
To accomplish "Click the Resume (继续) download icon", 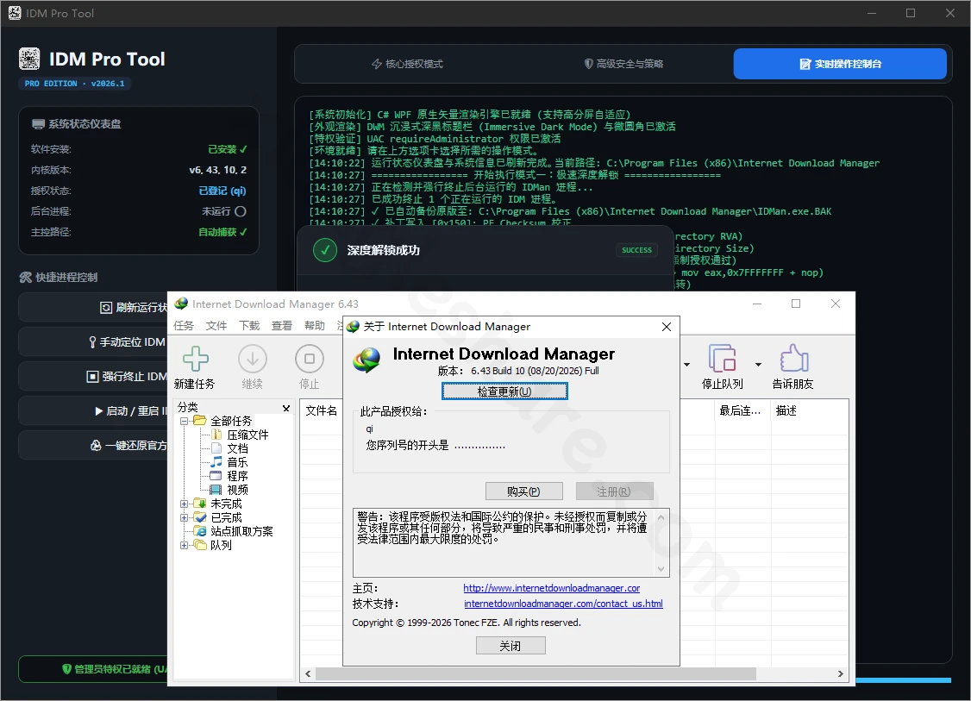I will pyautogui.click(x=252, y=359).
